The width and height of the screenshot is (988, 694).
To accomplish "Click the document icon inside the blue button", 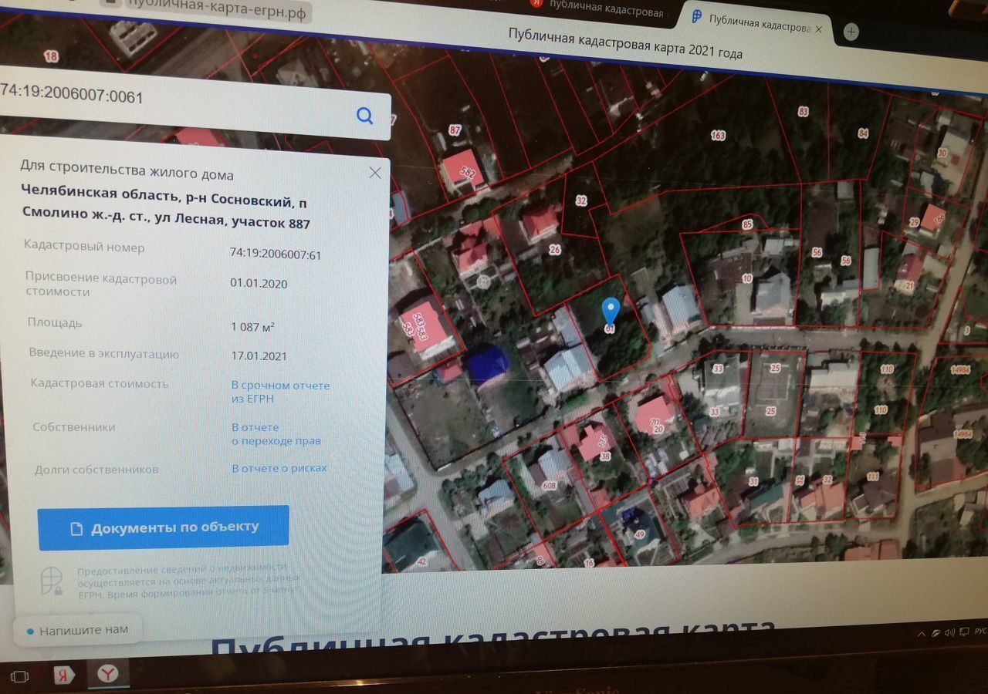I will 76,529.
